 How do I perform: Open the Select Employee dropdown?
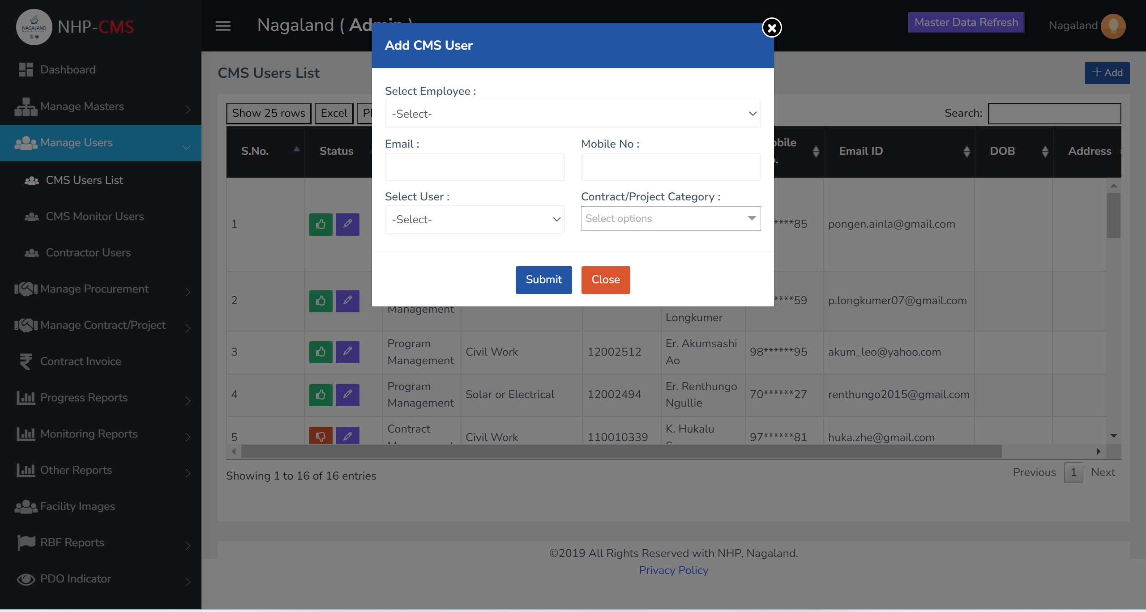pos(573,114)
